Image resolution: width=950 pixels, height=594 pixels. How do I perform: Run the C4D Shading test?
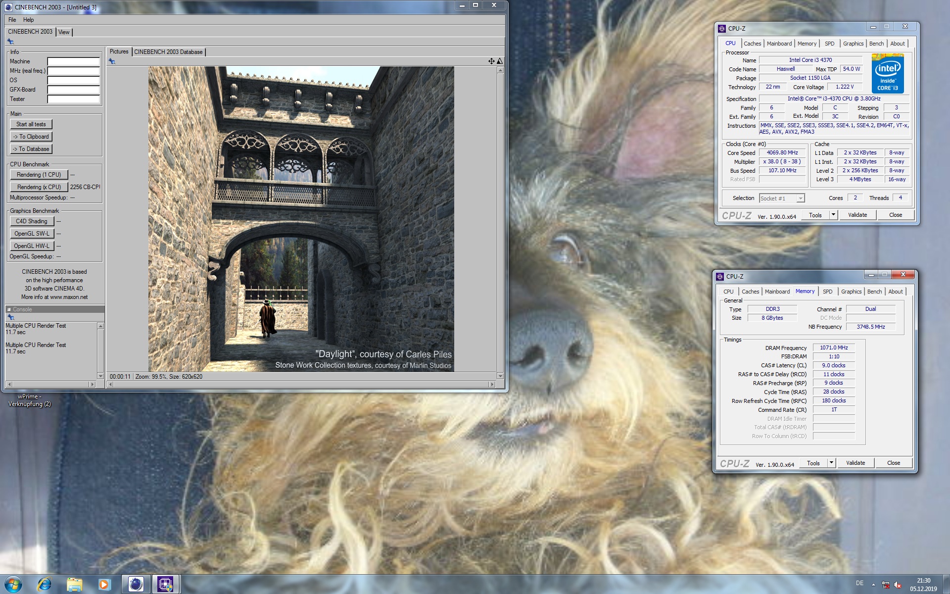(32, 221)
